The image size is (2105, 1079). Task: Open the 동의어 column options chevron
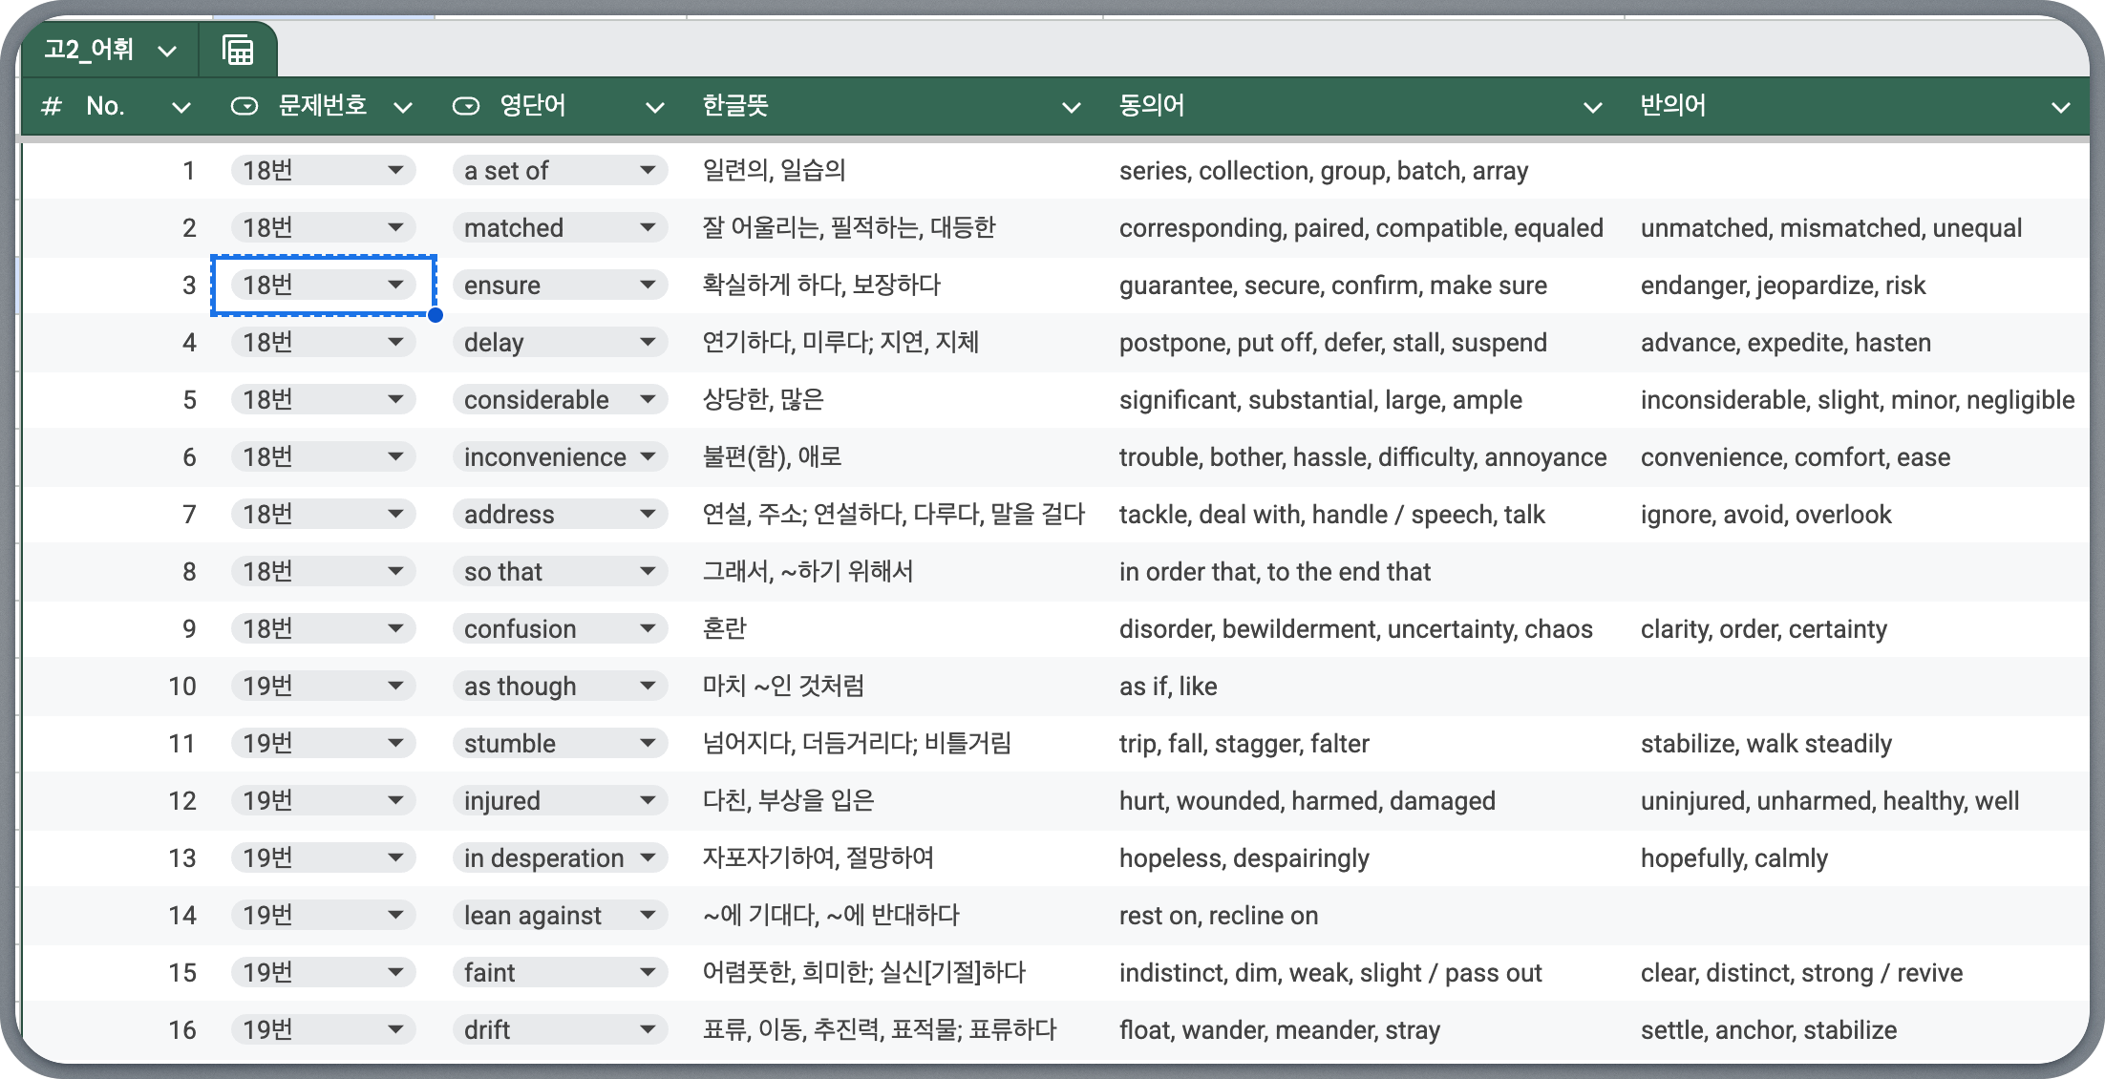1592,107
